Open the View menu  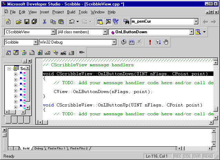(x=33, y=12)
